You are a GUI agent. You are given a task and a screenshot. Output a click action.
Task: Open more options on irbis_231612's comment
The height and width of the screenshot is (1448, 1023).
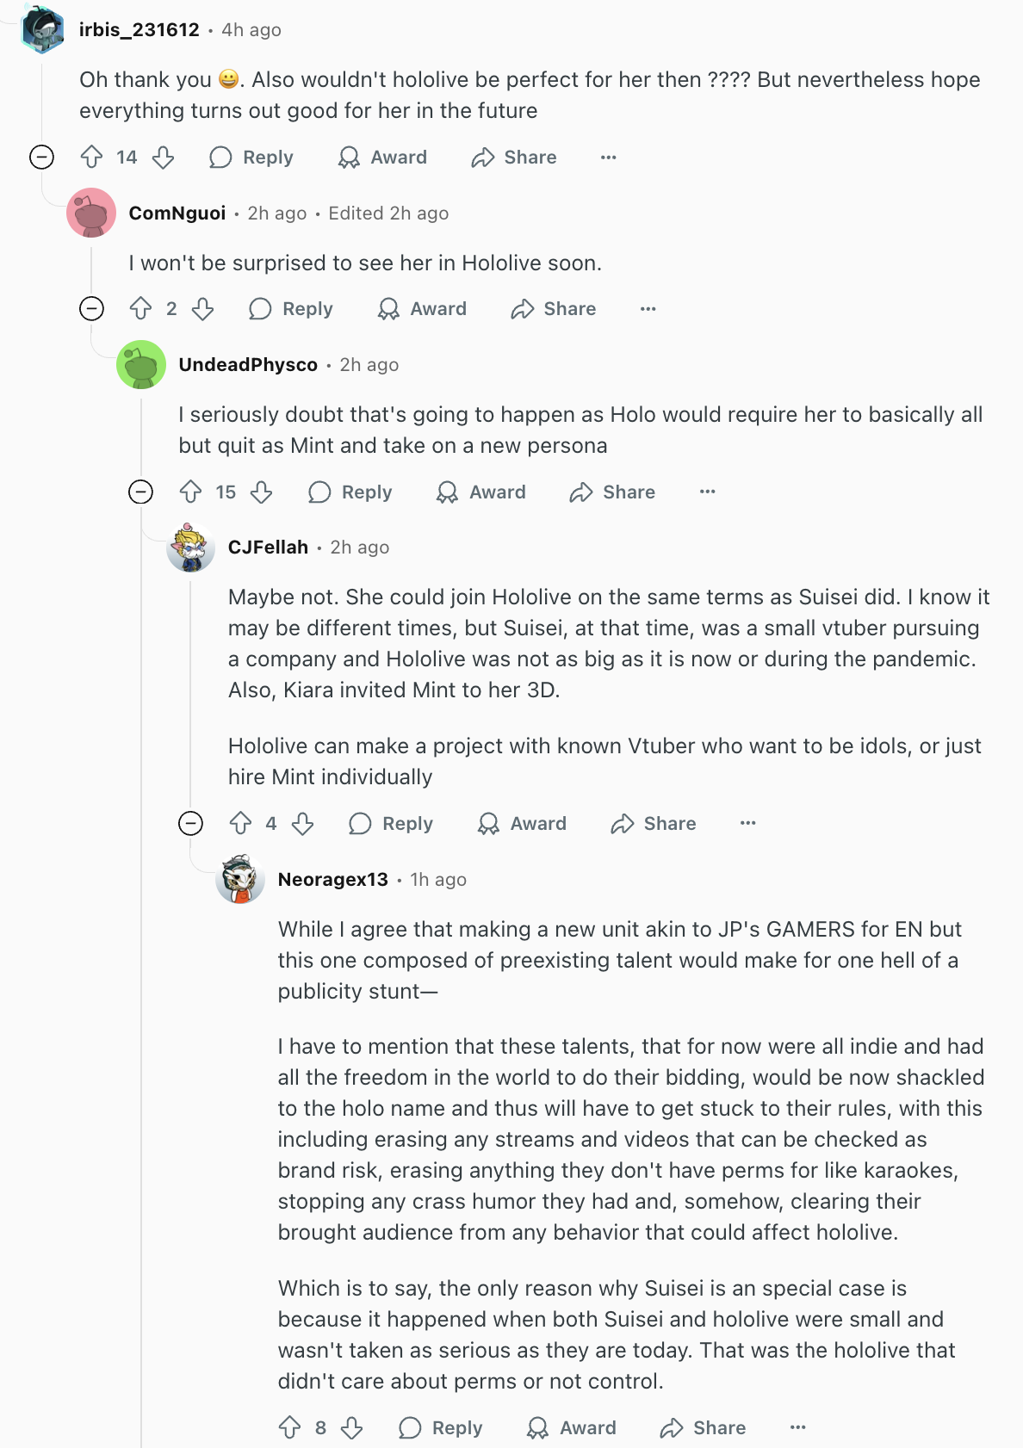click(x=609, y=158)
